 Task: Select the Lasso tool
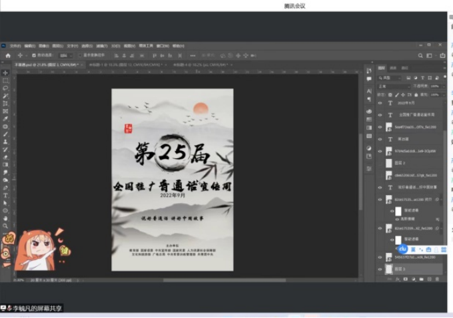pos(5,88)
